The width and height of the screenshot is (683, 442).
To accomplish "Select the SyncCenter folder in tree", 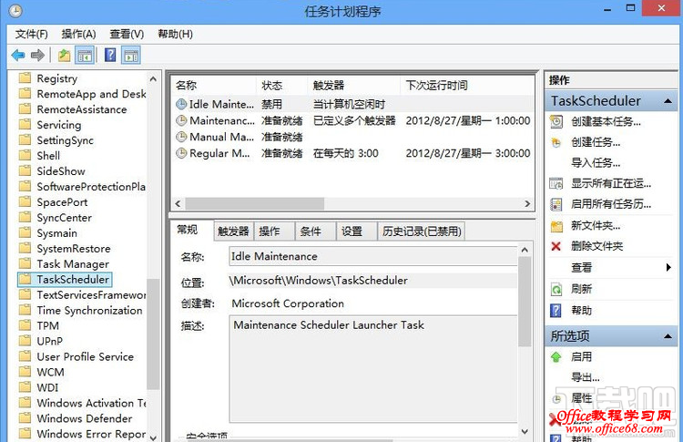I will (x=64, y=218).
